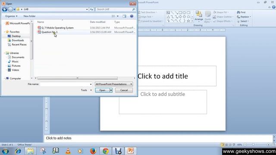Screen dimensions: 276x155
Task: Open the Replace dropdown arrow
Action: tap(250, 17)
